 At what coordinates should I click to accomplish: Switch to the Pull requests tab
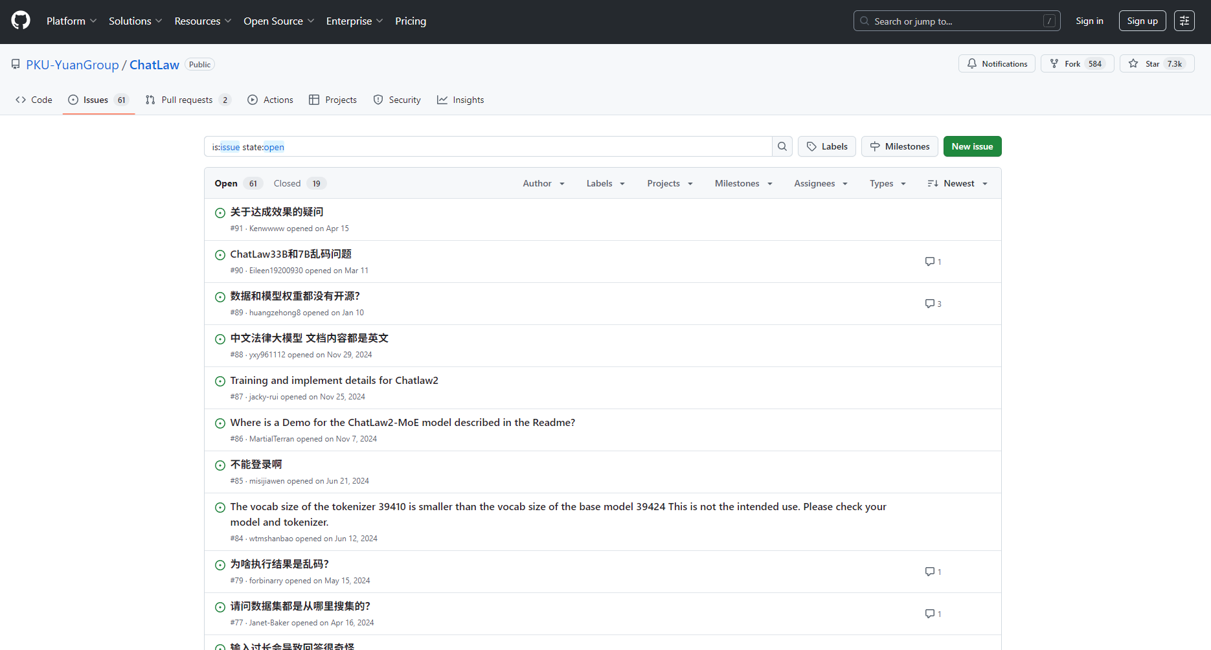188,100
